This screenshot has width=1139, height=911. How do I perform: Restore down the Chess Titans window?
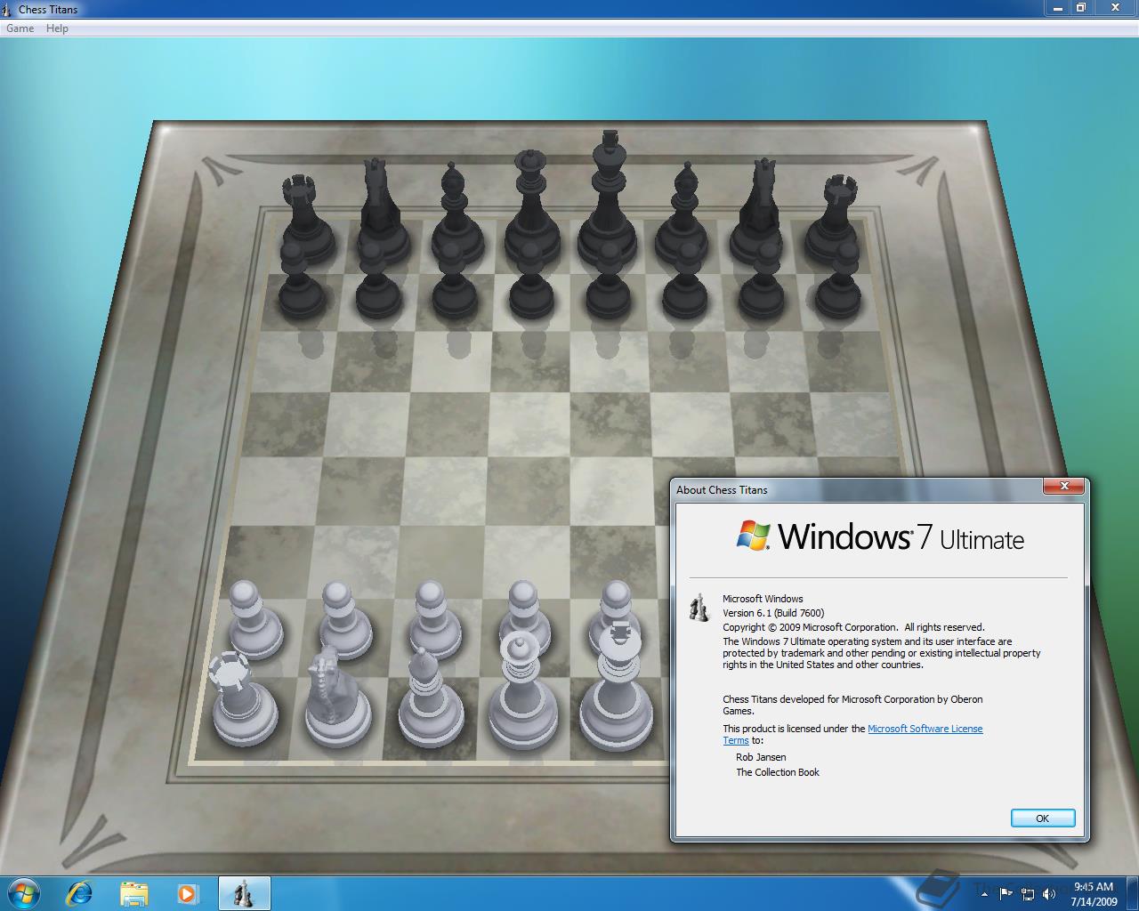pyautogui.click(x=1081, y=7)
